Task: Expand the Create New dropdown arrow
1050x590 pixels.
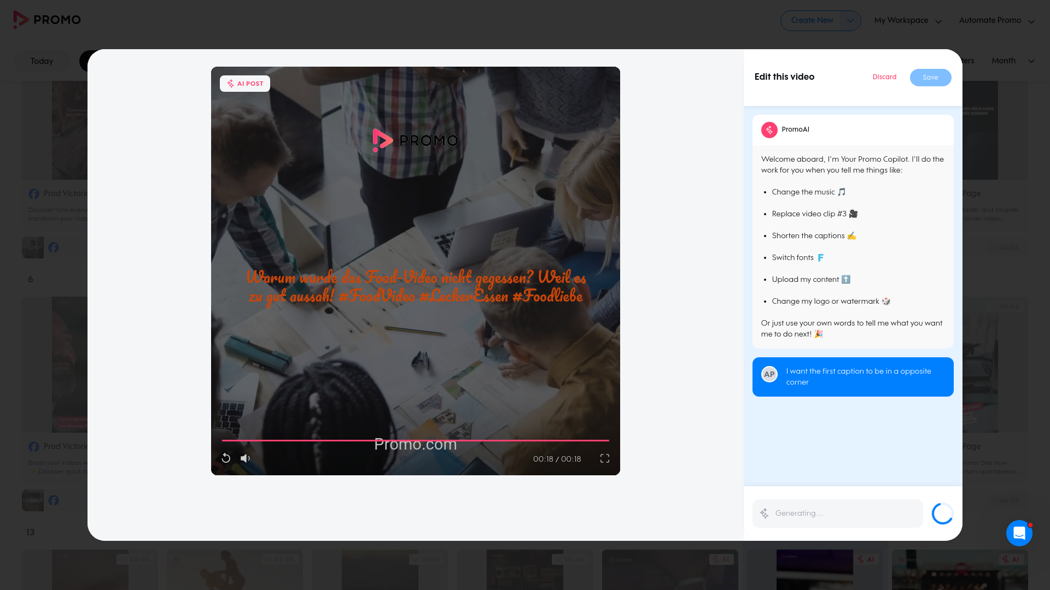Action: (850, 21)
